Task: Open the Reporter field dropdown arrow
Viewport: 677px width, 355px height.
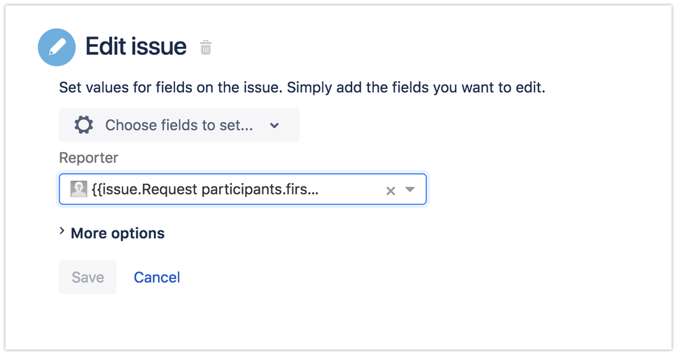Action: click(x=410, y=190)
